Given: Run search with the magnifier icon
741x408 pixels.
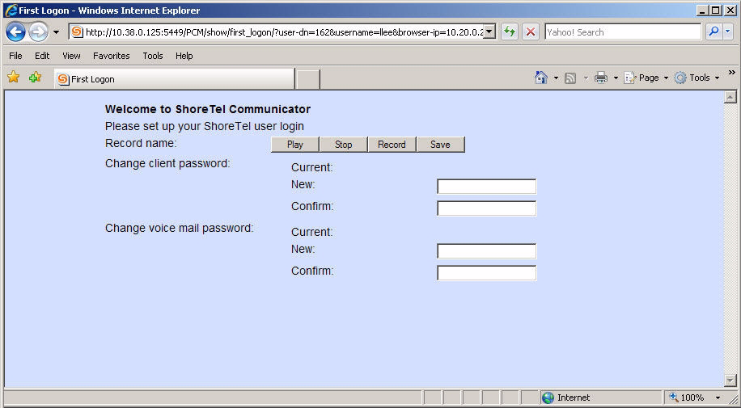Looking at the screenshot, I should pyautogui.click(x=713, y=32).
